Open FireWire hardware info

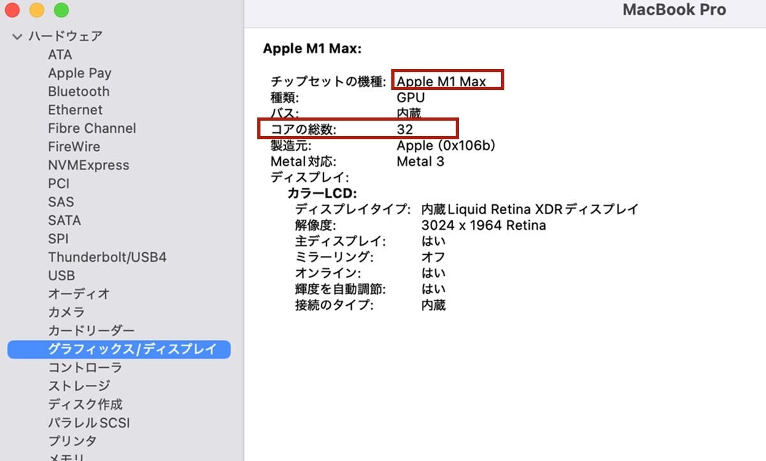(x=74, y=147)
